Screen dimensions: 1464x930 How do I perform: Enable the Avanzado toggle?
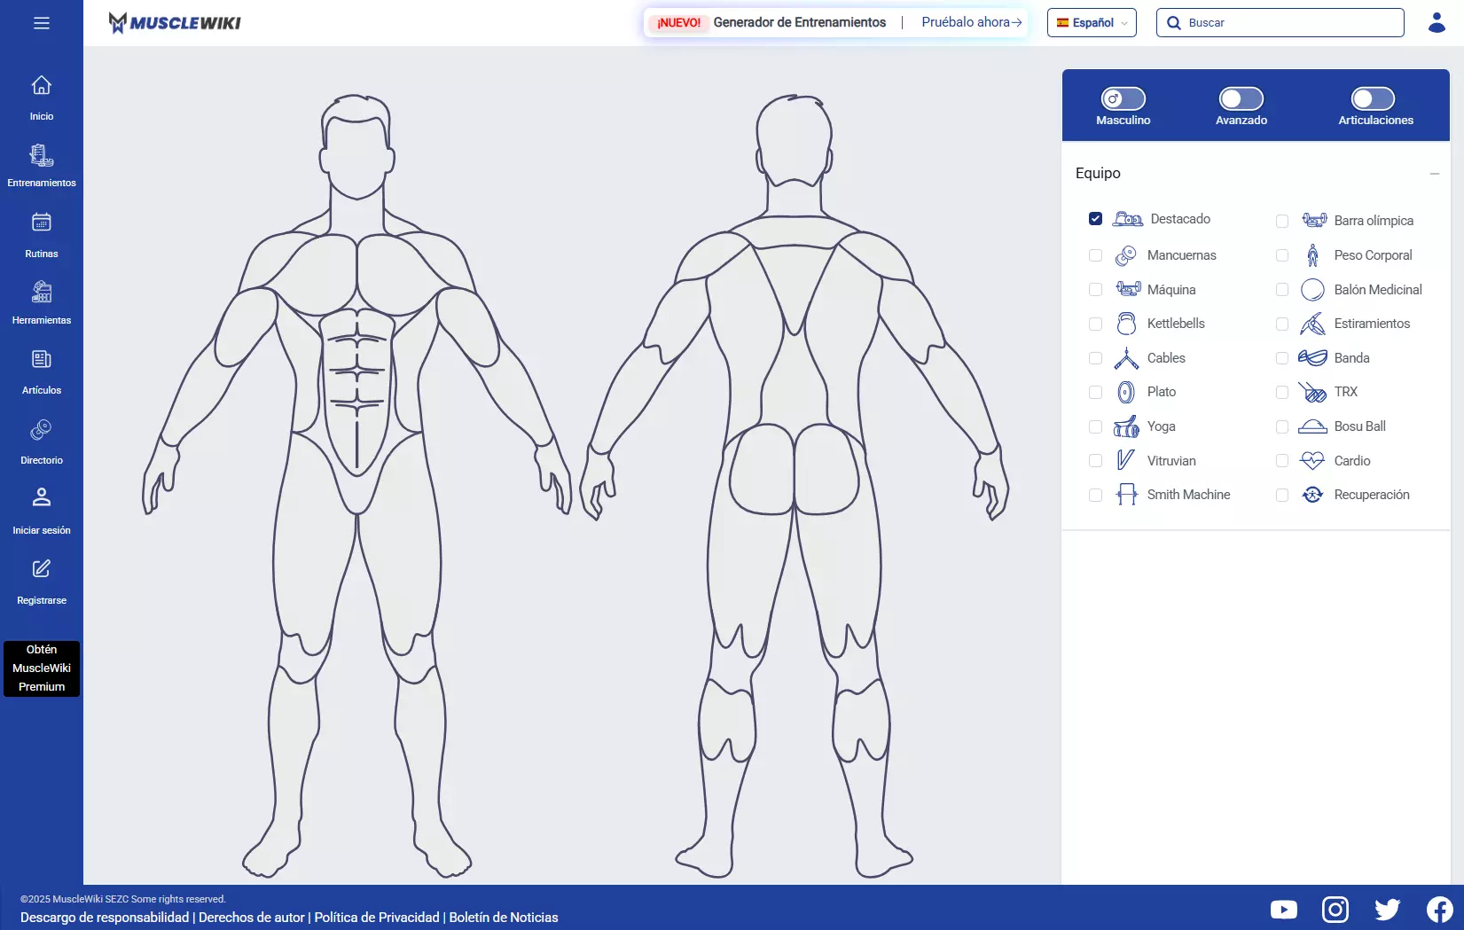[x=1241, y=98]
